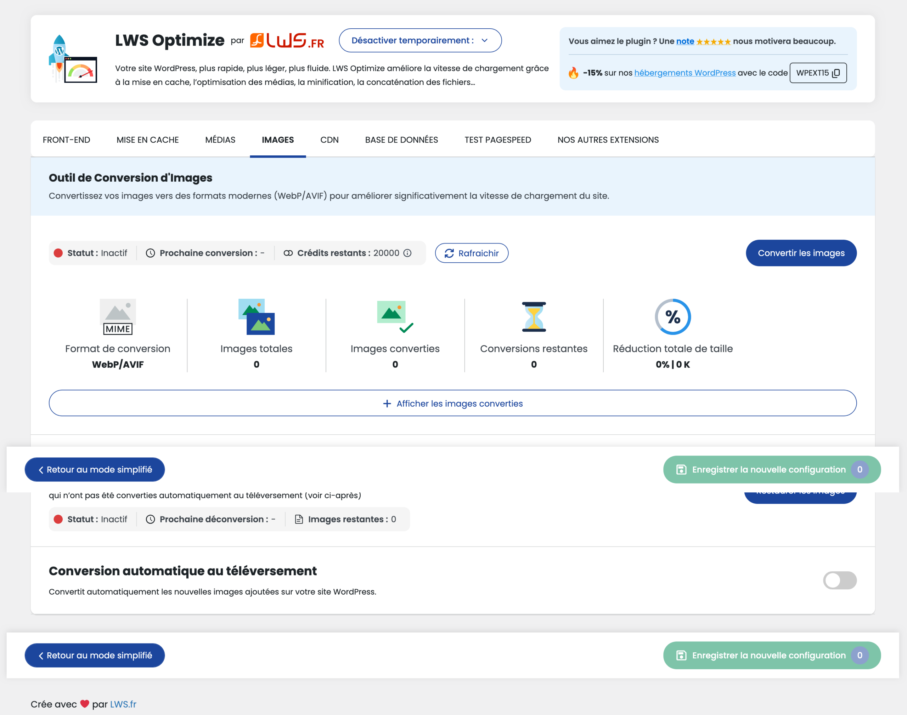Click the clock icon near Prochaine déconversion
Screen dimensions: 907x715
pyautogui.click(x=150, y=519)
